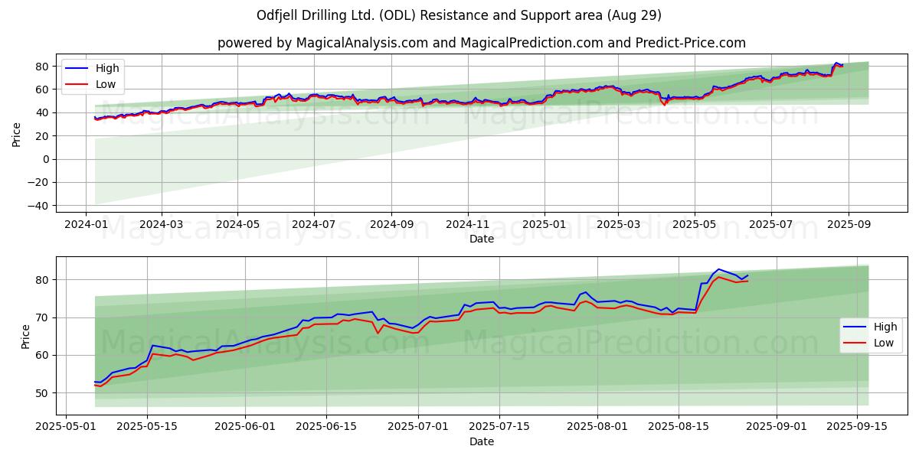Click the '2025-07-01' tick label

[418, 428]
